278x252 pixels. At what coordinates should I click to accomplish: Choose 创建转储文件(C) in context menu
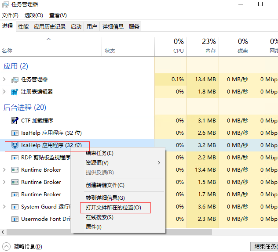click(118, 185)
